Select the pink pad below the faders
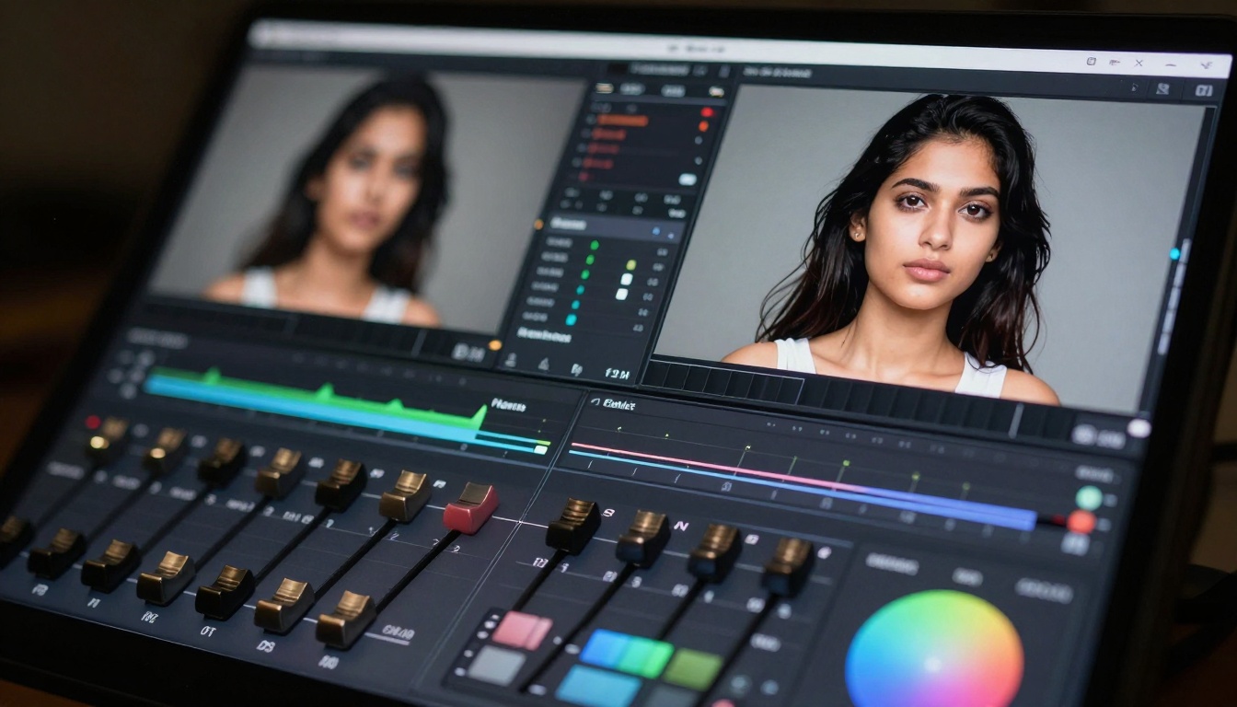The image size is (1237, 707). point(522,630)
